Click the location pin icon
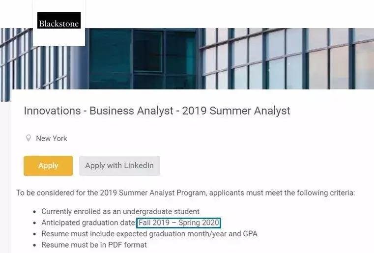 [29, 139]
